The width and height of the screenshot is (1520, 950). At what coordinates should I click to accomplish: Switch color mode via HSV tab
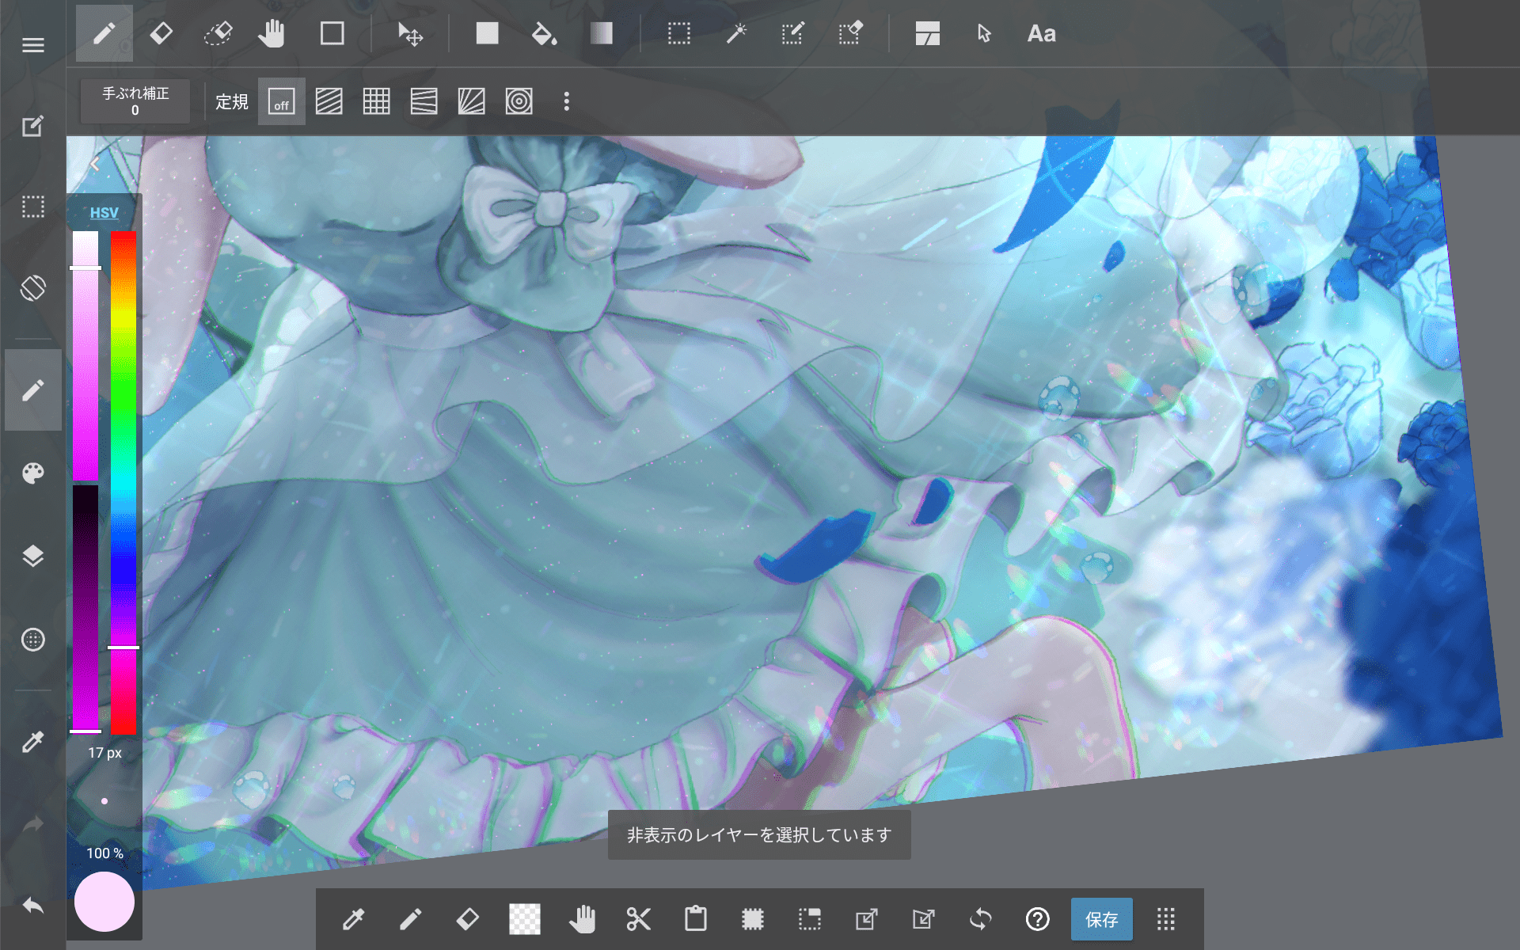pos(104,213)
